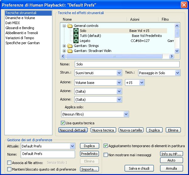Enable Non mostrare mai i messaggi
The height and width of the screenshot is (175, 189).
click(x=105, y=155)
